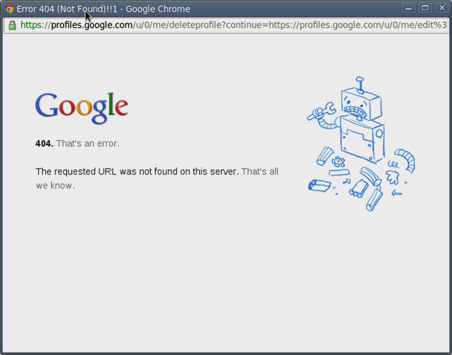Click the robot's frowning head
Image resolution: width=452 pixels, height=355 pixels.
click(361, 104)
